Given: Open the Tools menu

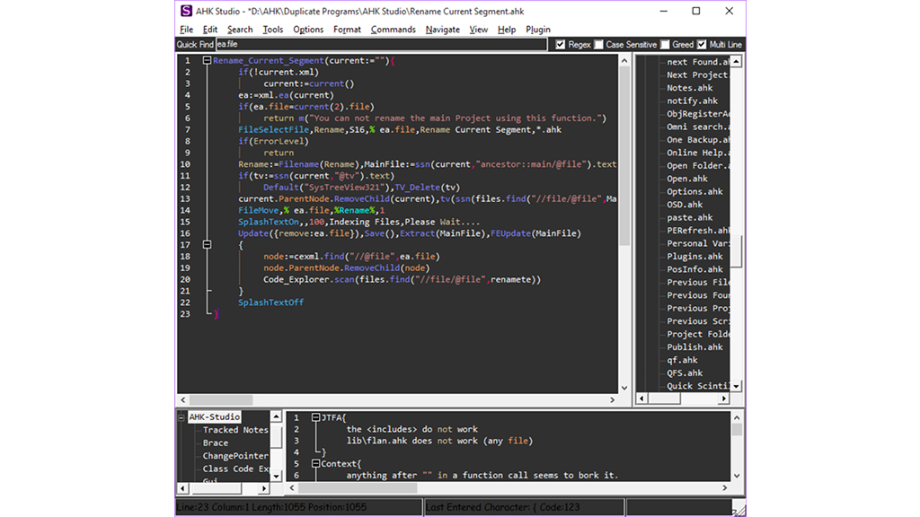Looking at the screenshot, I should (x=272, y=30).
